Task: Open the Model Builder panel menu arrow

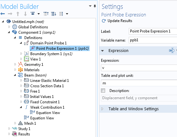Action: pyautogui.click(x=90, y=6)
